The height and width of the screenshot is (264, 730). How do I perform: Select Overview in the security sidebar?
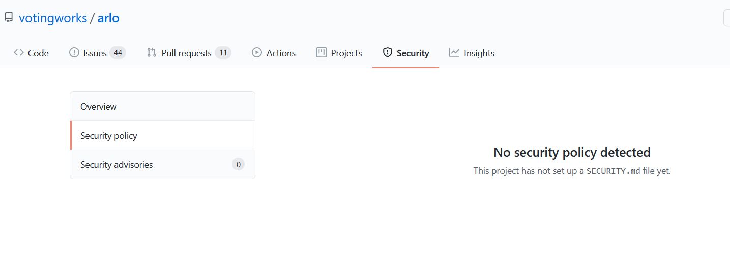99,107
